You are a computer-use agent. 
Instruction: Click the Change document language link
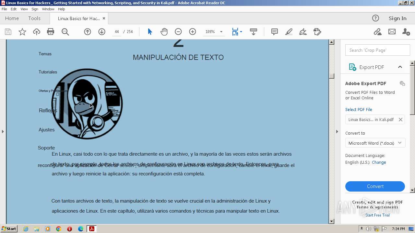point(379,162)
